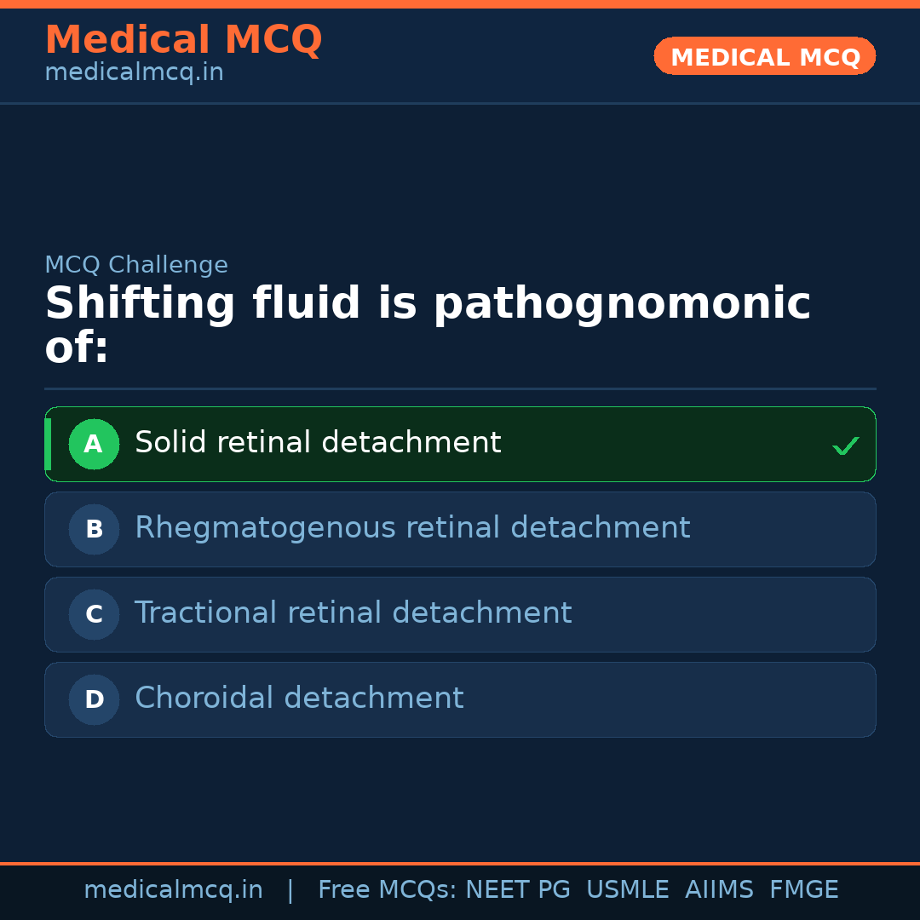Click the AIIMS footer label
The width and height of the screenshot is (920, 920).
pyautogui.click(x=719, y=890)
